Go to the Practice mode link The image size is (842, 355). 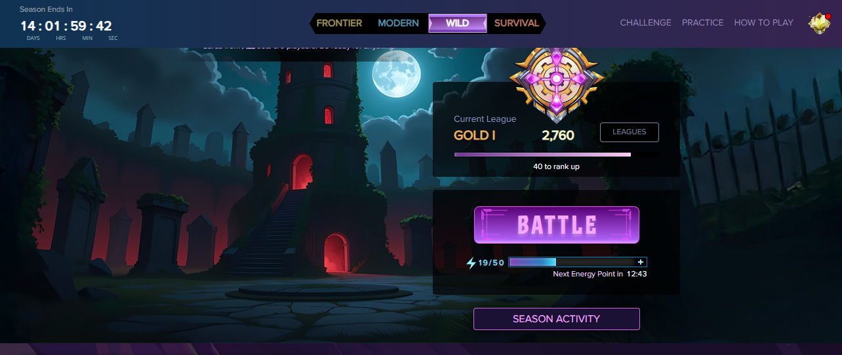point(702,22)
